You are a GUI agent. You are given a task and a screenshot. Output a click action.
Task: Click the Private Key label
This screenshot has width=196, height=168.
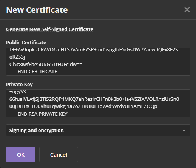pos(19,85)
